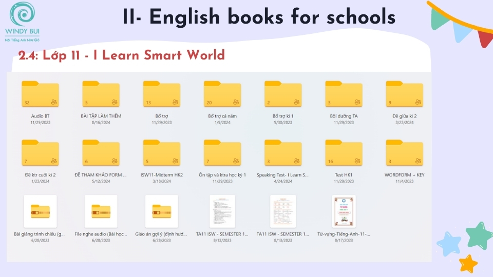Viewport: 493px width, 277px height.
Task: Open the Audio BT folder
Action: click(40, 94)
